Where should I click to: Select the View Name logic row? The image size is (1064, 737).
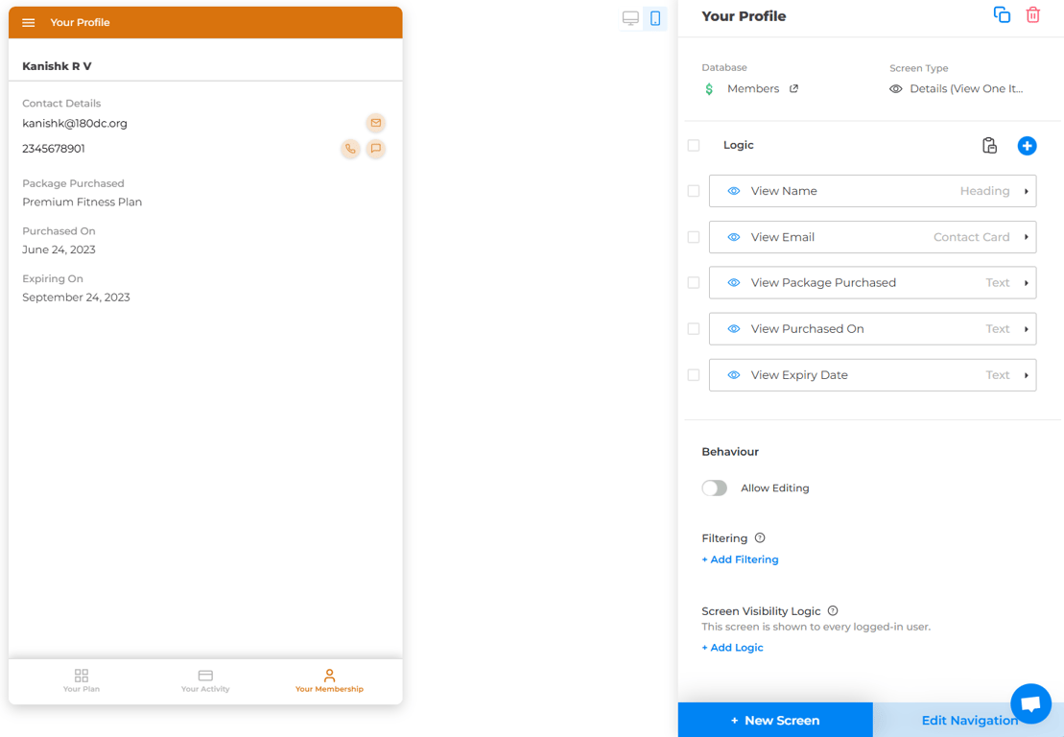[x=873, y=191]
